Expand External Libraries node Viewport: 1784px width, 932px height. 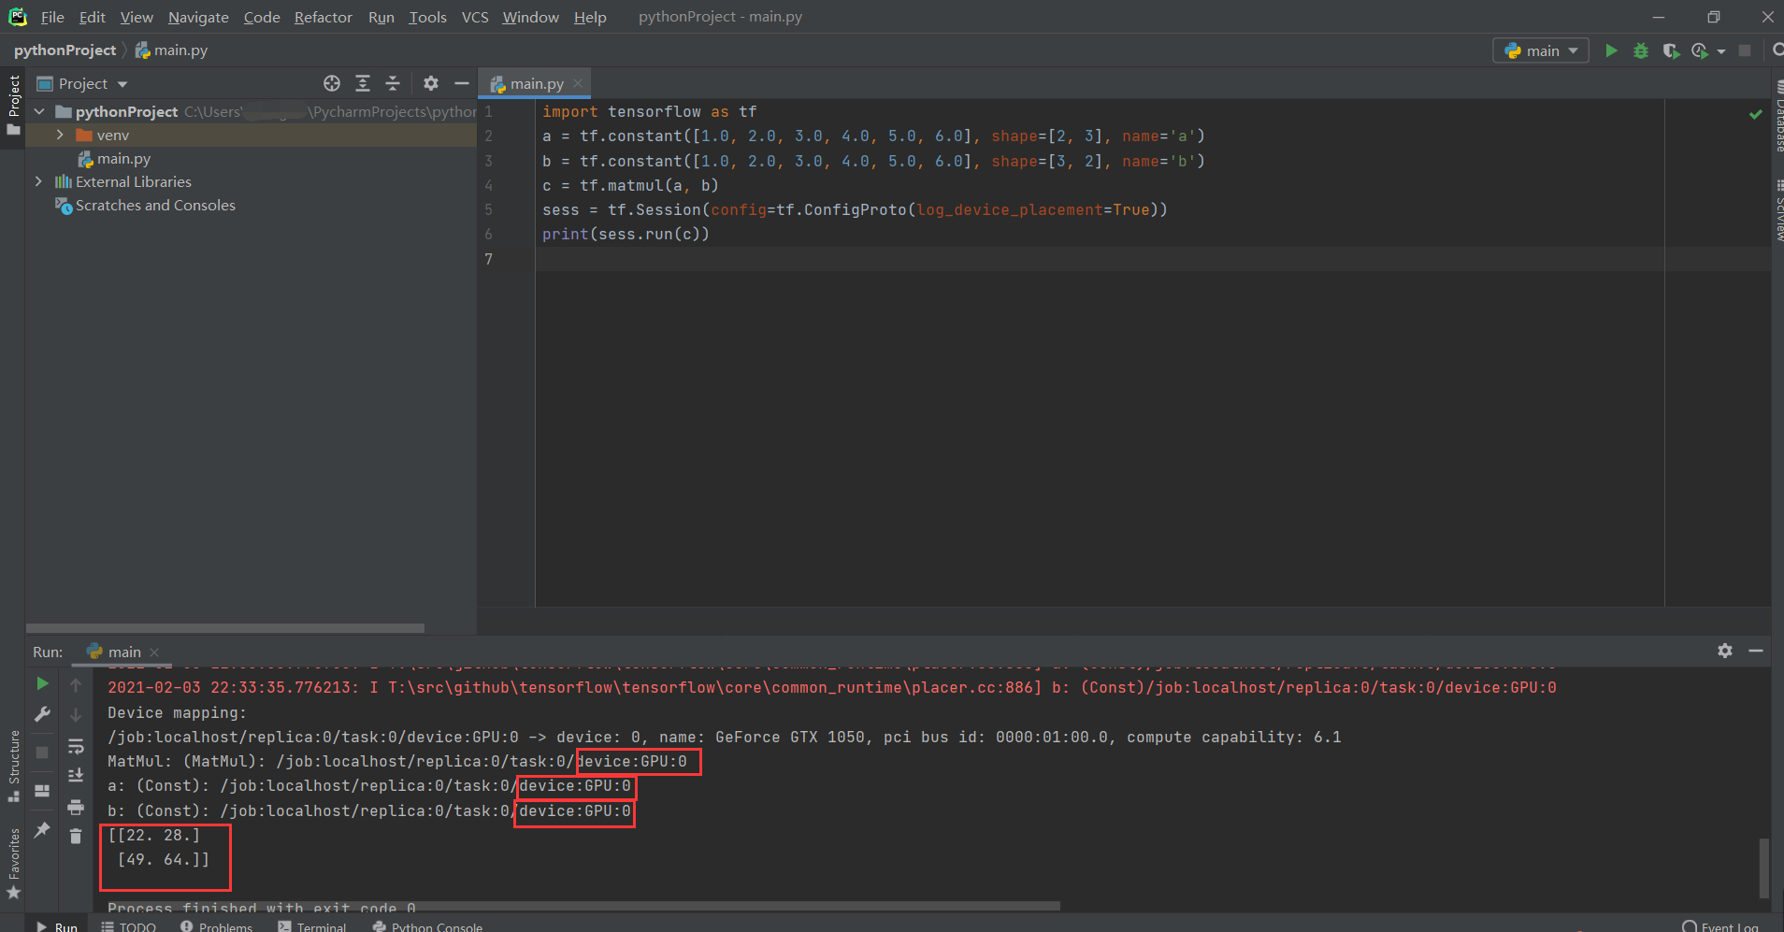[38, 181]
